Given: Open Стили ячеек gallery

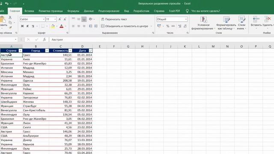Looking at the screenshot, I should 241,23.
